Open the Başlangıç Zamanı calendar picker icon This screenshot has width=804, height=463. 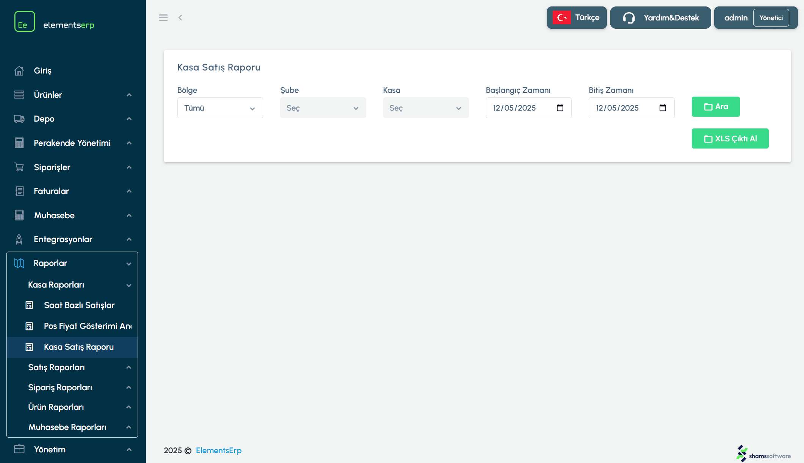click(560, 108)
